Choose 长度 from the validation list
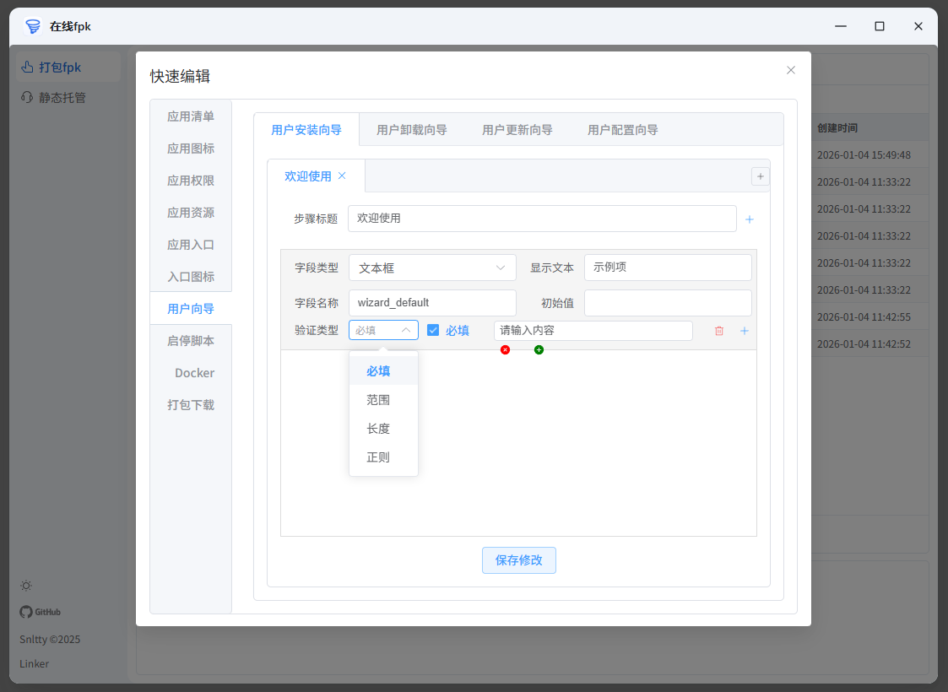Viewport: 948px width, 692px height. pos(383,429)
